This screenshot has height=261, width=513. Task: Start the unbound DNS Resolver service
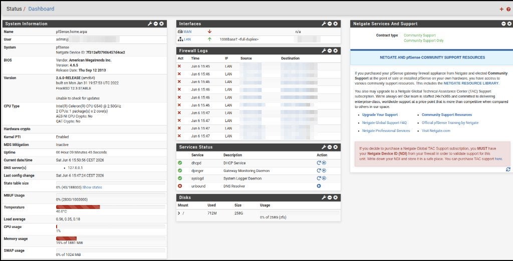[x=319, y=186]
